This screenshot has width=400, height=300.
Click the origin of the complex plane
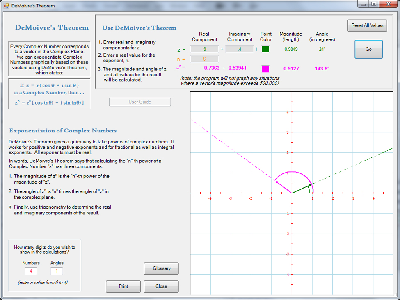pos(292,193)
